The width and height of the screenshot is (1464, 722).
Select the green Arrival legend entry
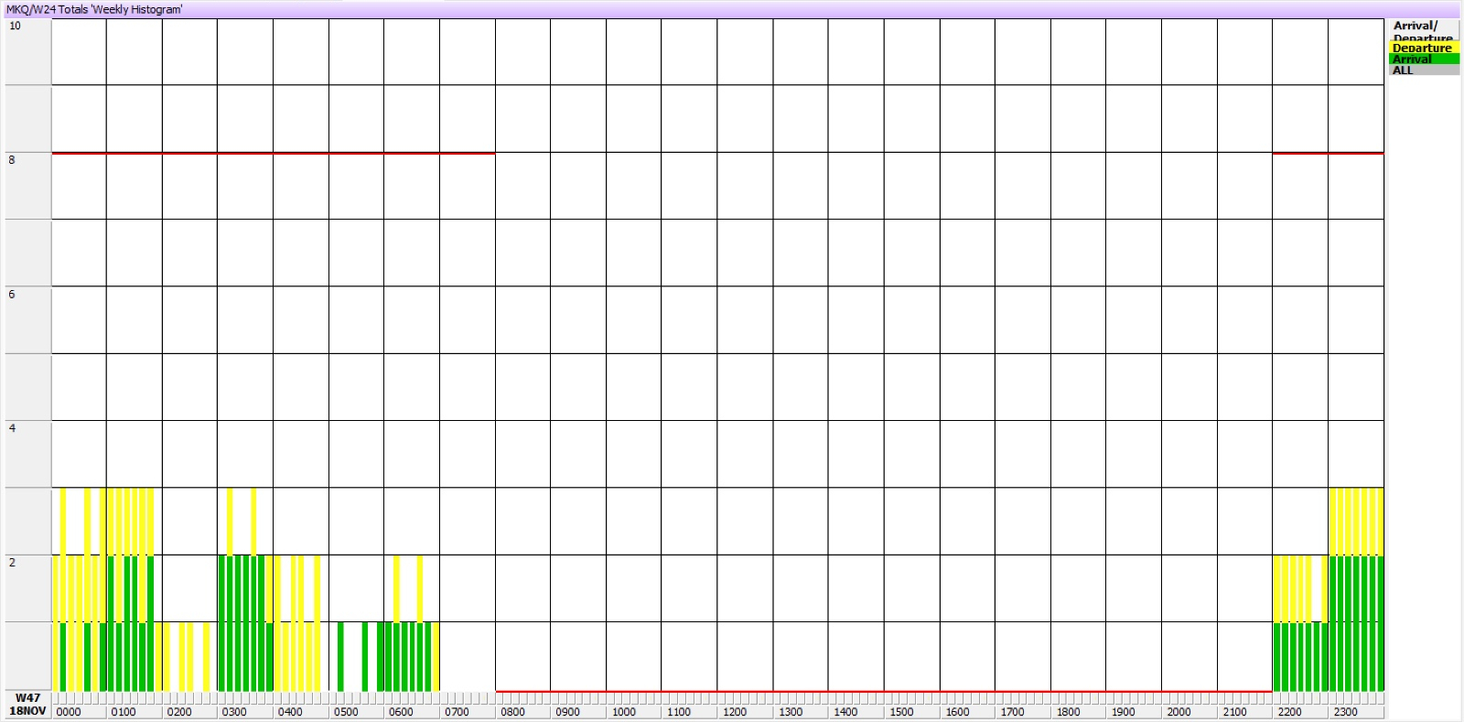(1423, 59)
